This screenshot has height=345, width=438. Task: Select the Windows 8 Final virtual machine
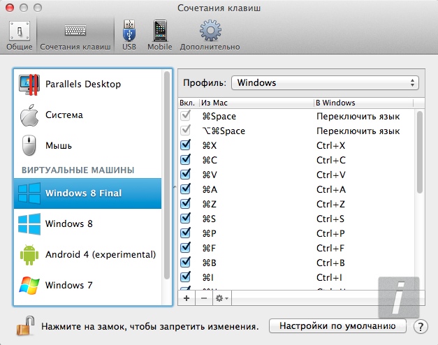(x=88, y=193)
